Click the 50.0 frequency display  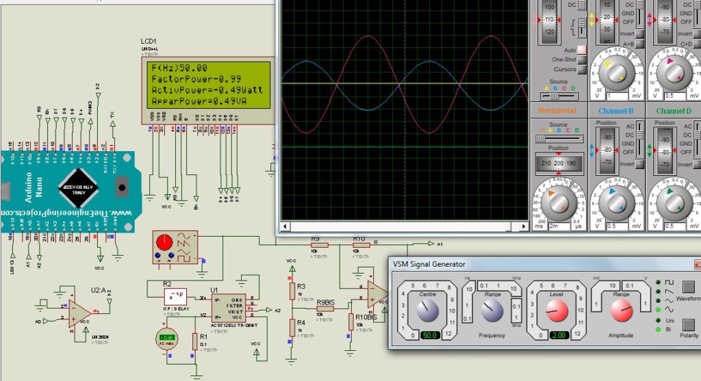[429, 335]
